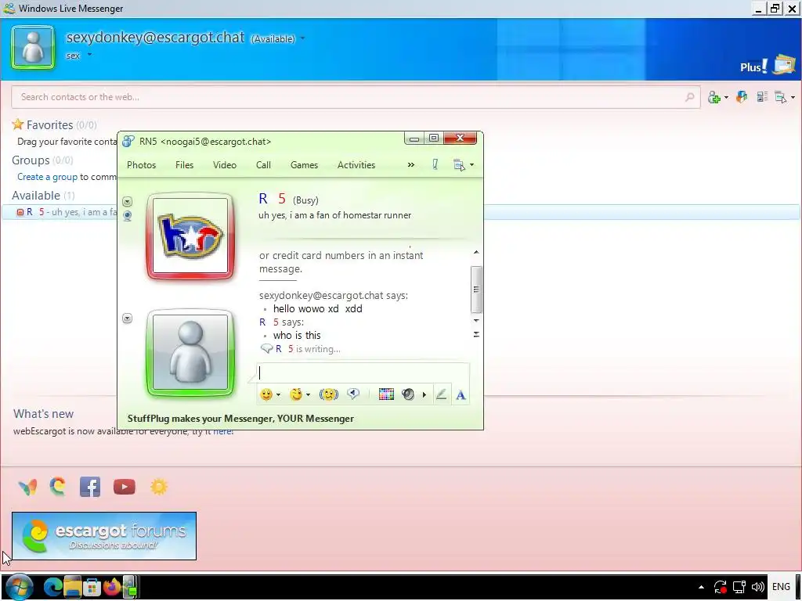Viewport: 802px width, 601px height.
Task: Open the wink selection icon
Action: [x=295, y=394]
